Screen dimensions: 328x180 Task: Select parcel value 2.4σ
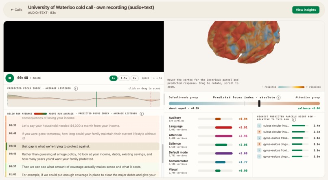(x=317, y=126)
